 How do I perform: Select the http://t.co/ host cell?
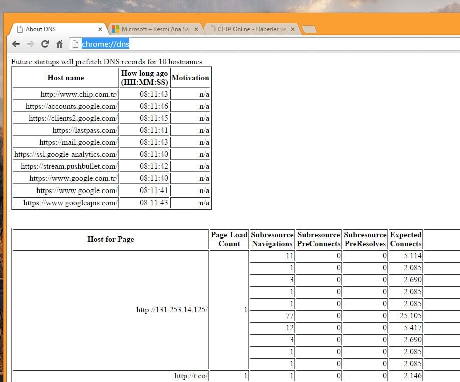click(111, 376)
